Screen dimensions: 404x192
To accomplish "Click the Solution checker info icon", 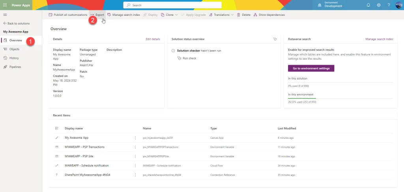I will (174, 51).
